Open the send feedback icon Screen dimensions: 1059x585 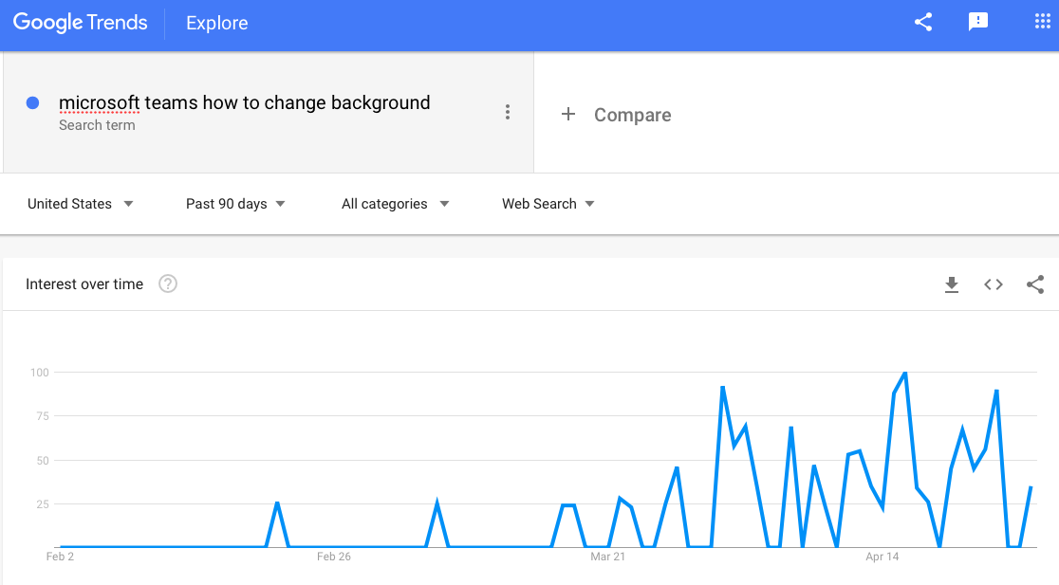[x=978, y=22]
